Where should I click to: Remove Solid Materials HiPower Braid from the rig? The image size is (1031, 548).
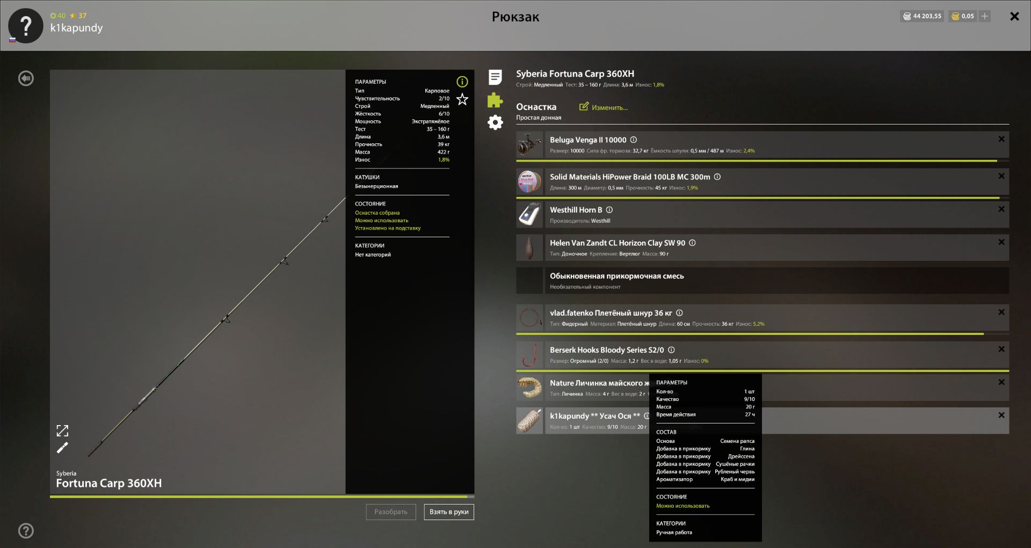click(1001, 176)
